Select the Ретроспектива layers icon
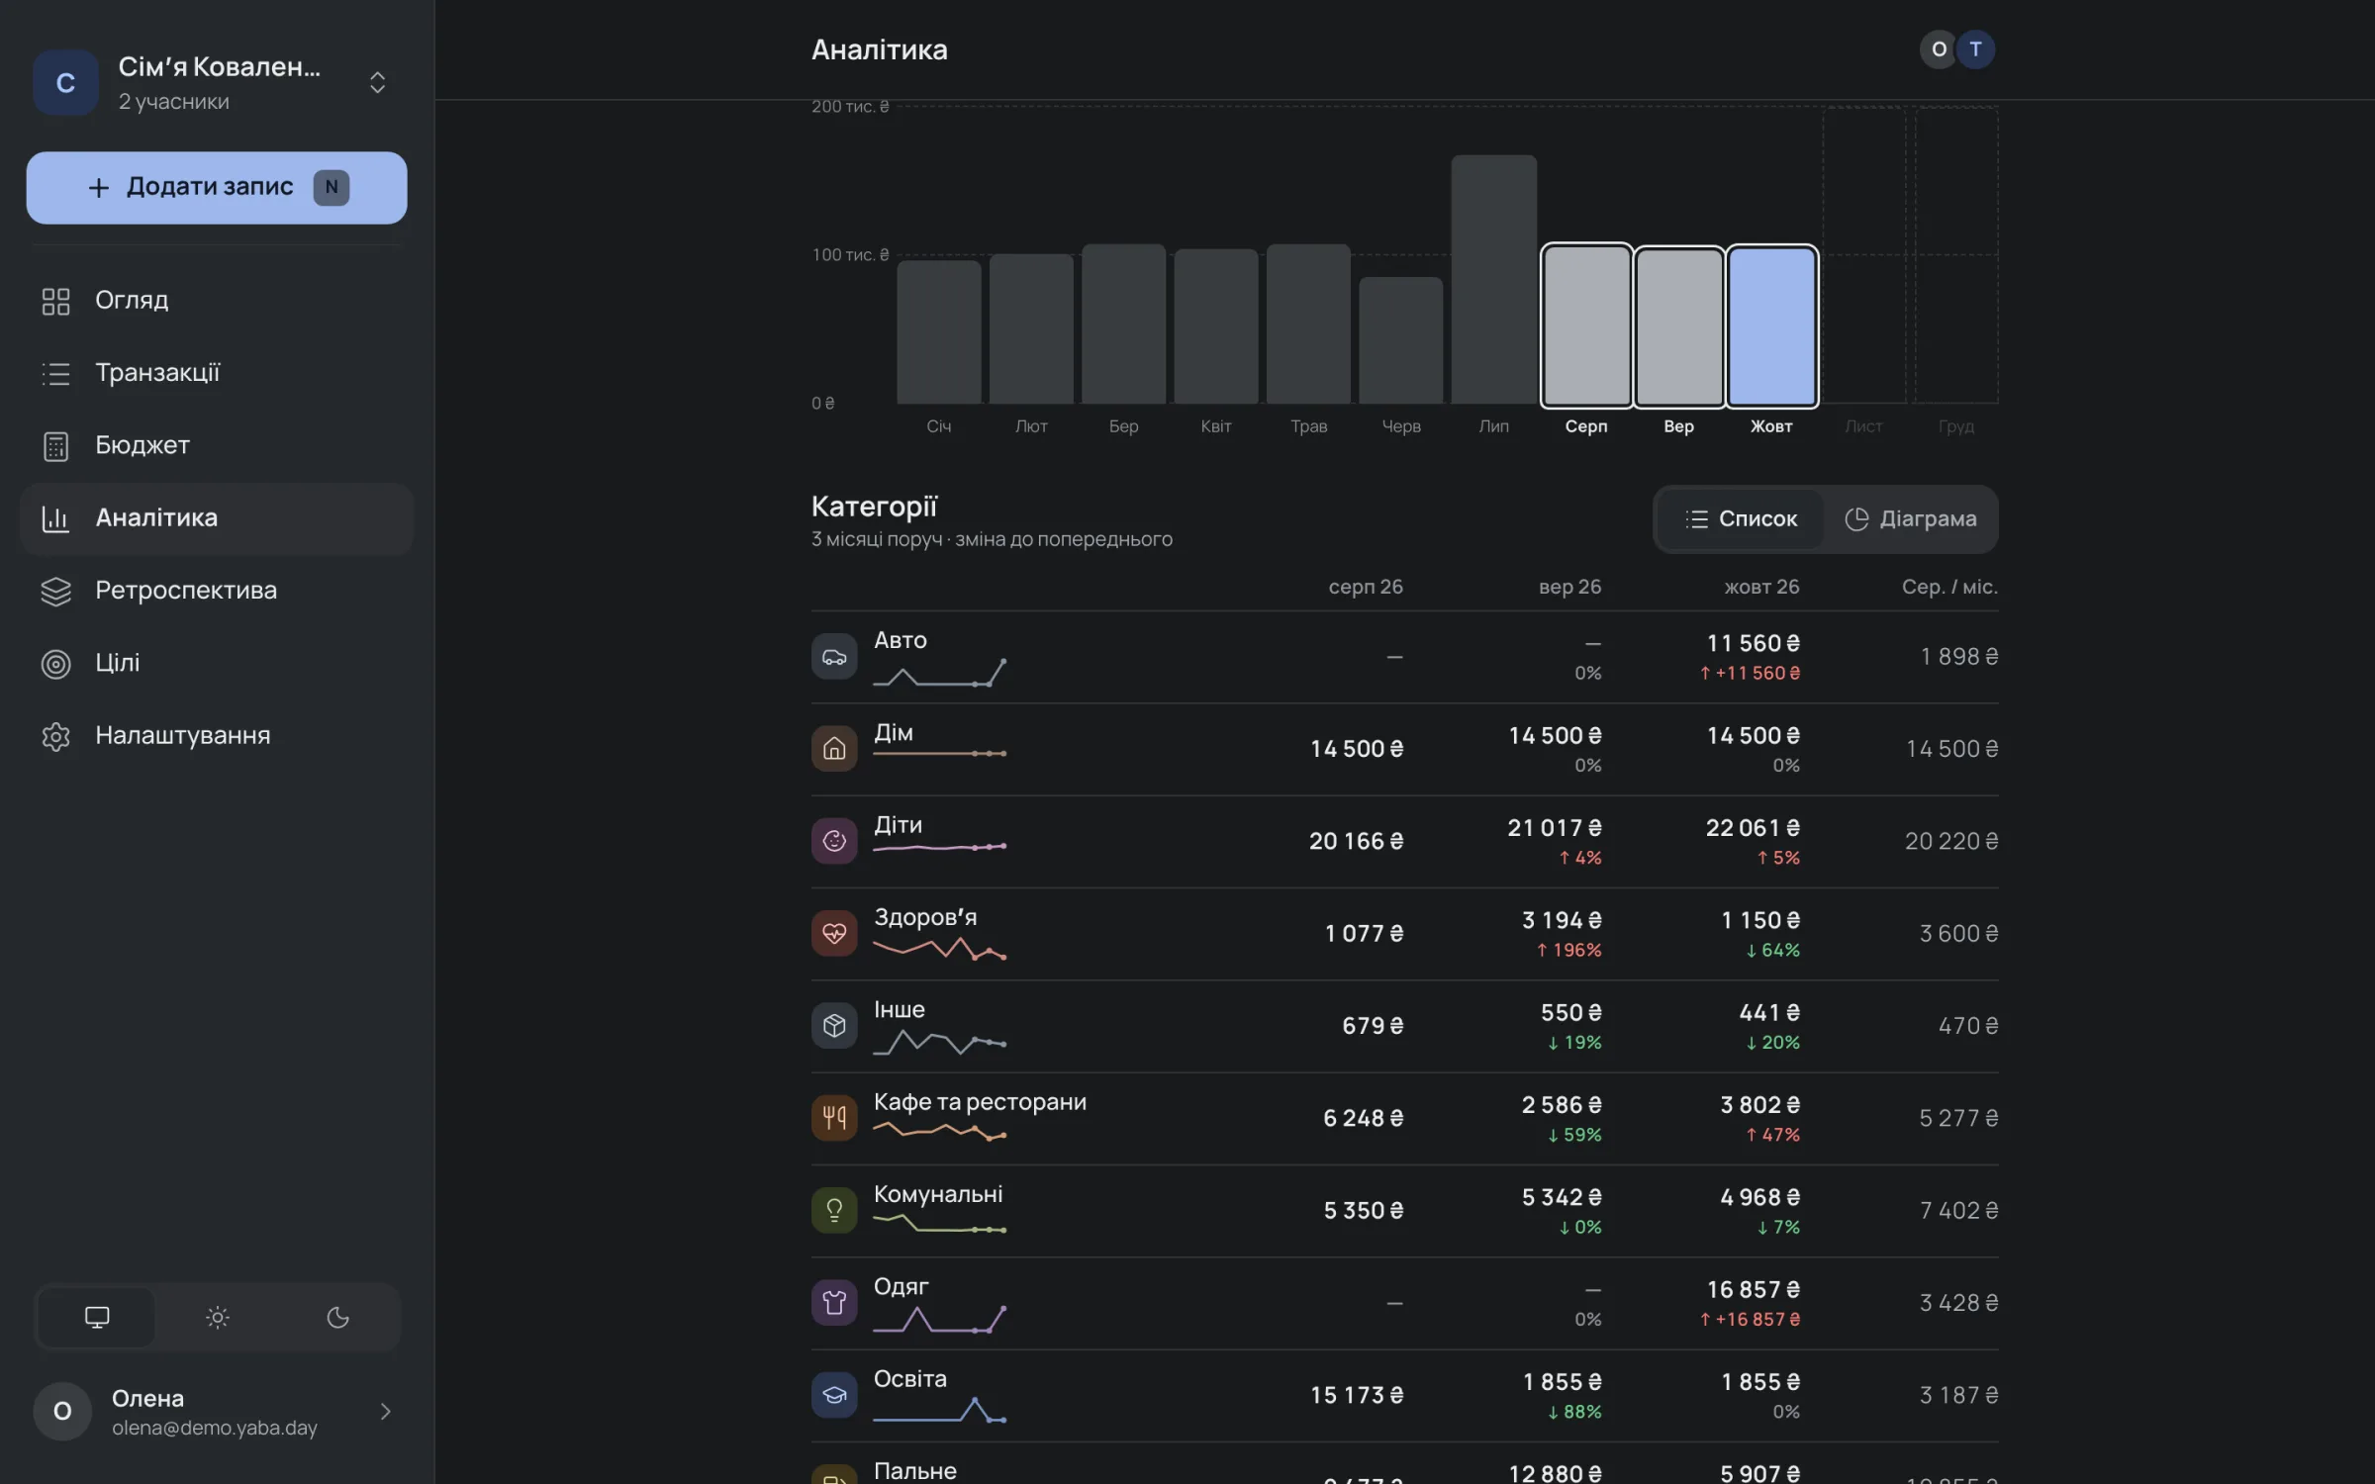This screenshot has width=2375, height=1484. 55,591
